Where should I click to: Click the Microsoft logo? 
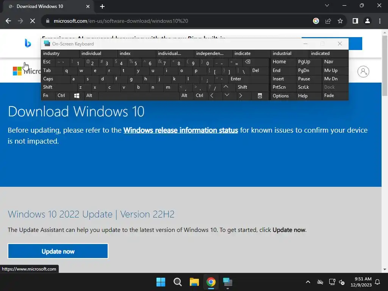(x=17, y=71)
